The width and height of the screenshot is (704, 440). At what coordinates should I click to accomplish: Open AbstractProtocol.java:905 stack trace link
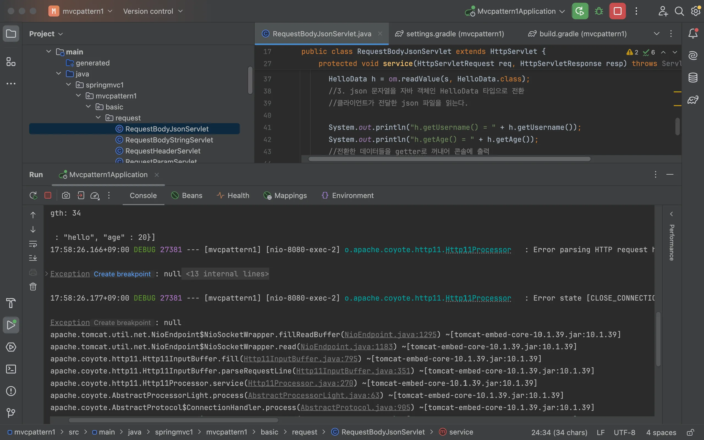click(x=355, y=407)
